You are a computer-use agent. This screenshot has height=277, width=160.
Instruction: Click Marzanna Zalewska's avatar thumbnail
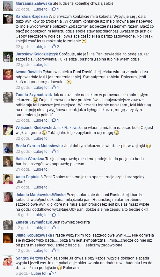8,6
